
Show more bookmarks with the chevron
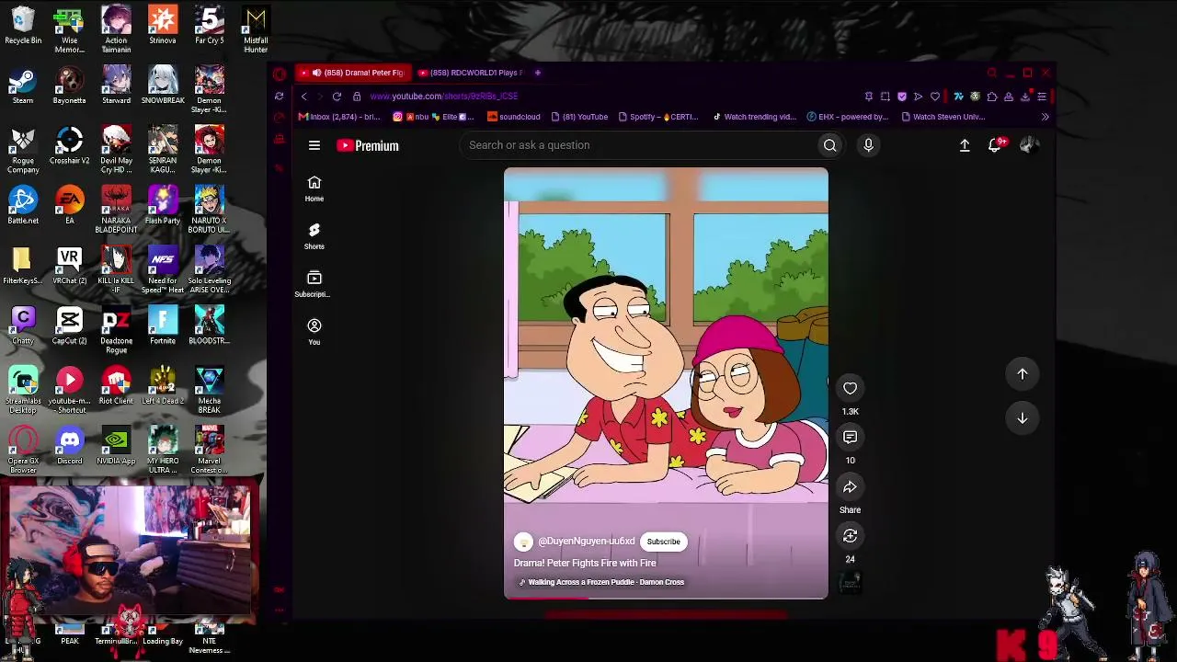[1045, 117]
